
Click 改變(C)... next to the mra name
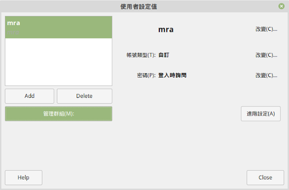point(266,29)
